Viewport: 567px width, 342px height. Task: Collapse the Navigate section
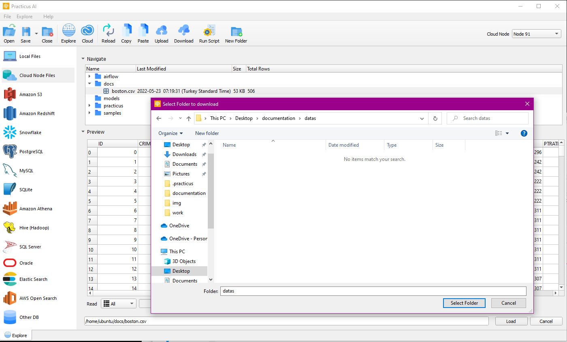[83, 59]
